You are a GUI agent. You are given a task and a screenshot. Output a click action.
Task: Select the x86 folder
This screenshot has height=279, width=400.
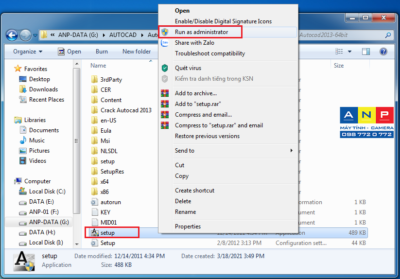100,192
